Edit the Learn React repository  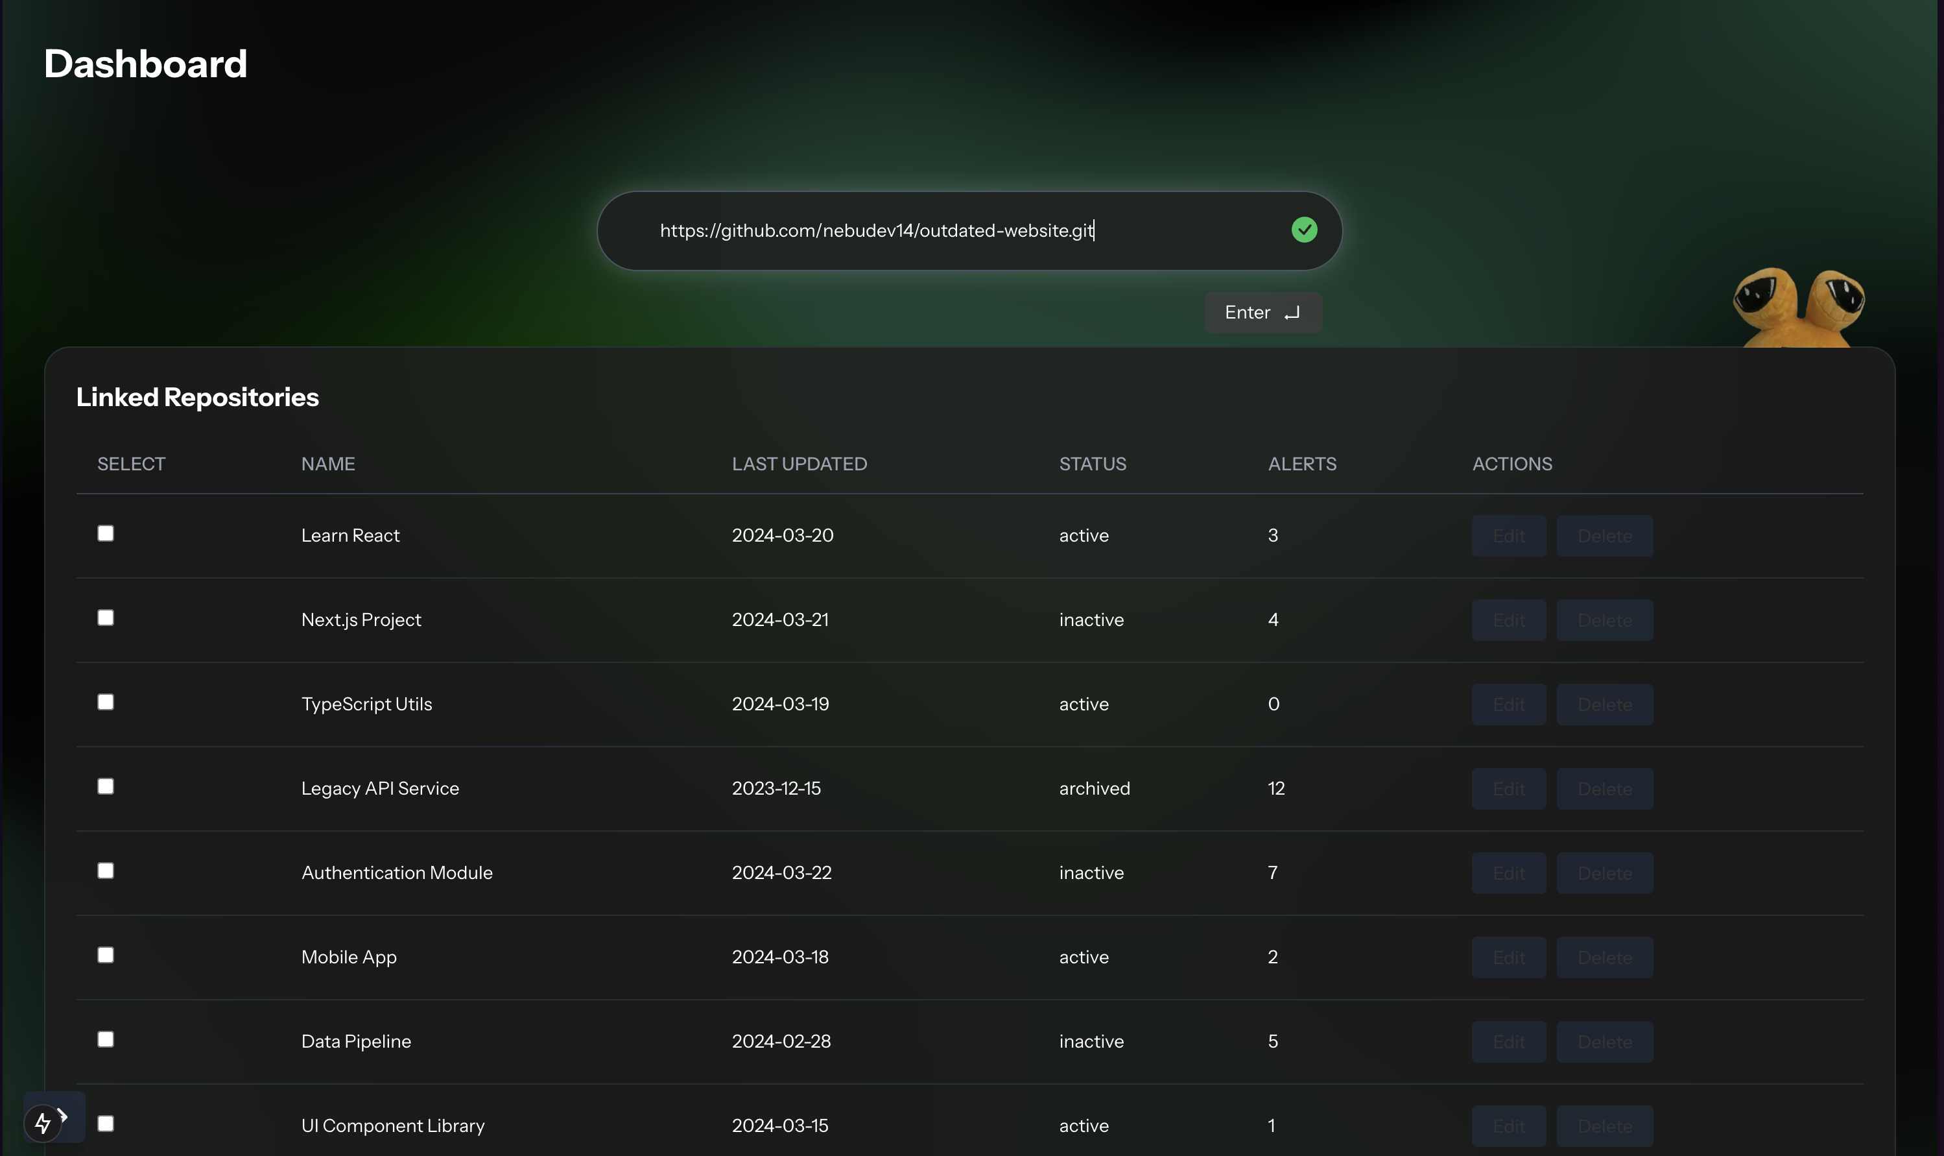(1508, 536)
